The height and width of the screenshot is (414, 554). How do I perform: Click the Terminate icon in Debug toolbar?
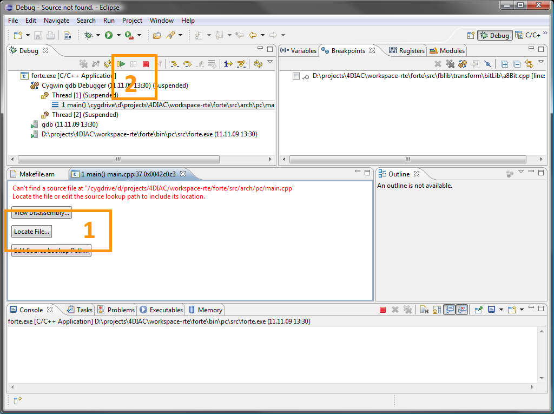pos(146,63)
